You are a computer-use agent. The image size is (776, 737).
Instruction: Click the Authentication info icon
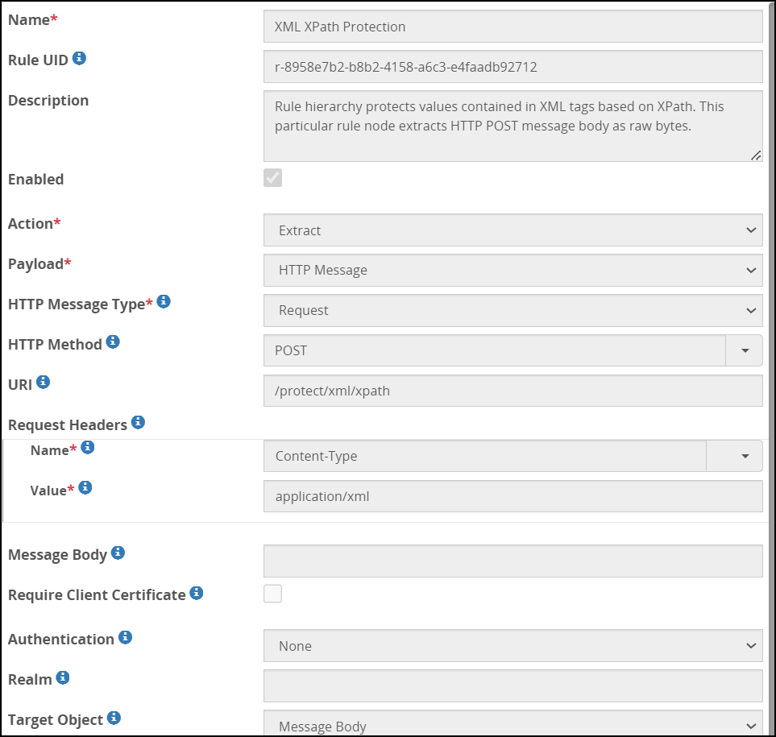(125, 637)
